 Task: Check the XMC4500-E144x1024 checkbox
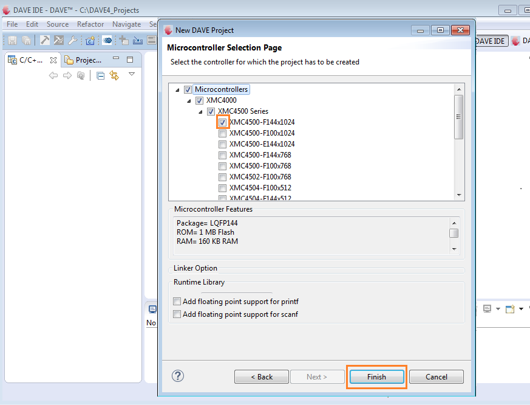coord(222,144)
